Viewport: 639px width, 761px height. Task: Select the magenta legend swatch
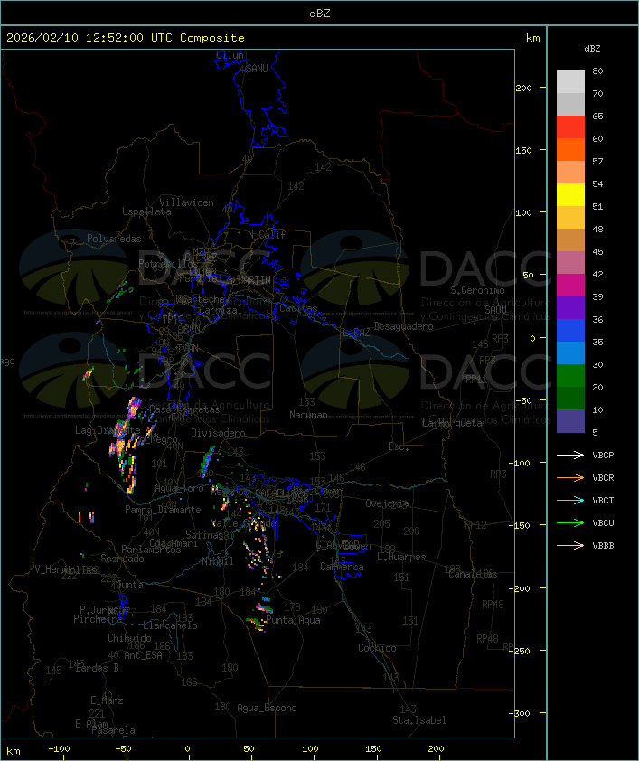(x=570, y=286)
